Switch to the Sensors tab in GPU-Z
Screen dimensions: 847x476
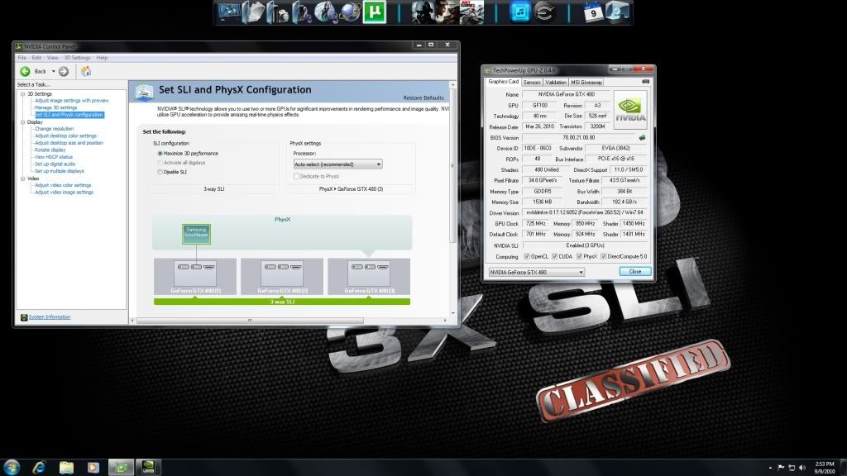coord(532,83)
